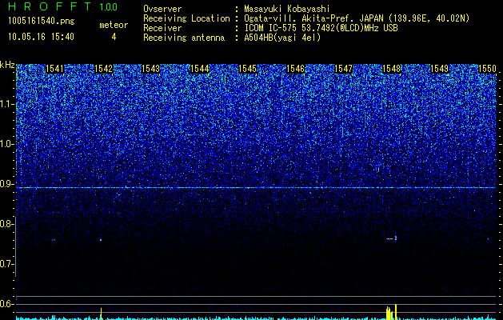Click the 0.7 frequency axis label
The height and width of the screenshot is (320, 503).
click(x=6, y=264)
